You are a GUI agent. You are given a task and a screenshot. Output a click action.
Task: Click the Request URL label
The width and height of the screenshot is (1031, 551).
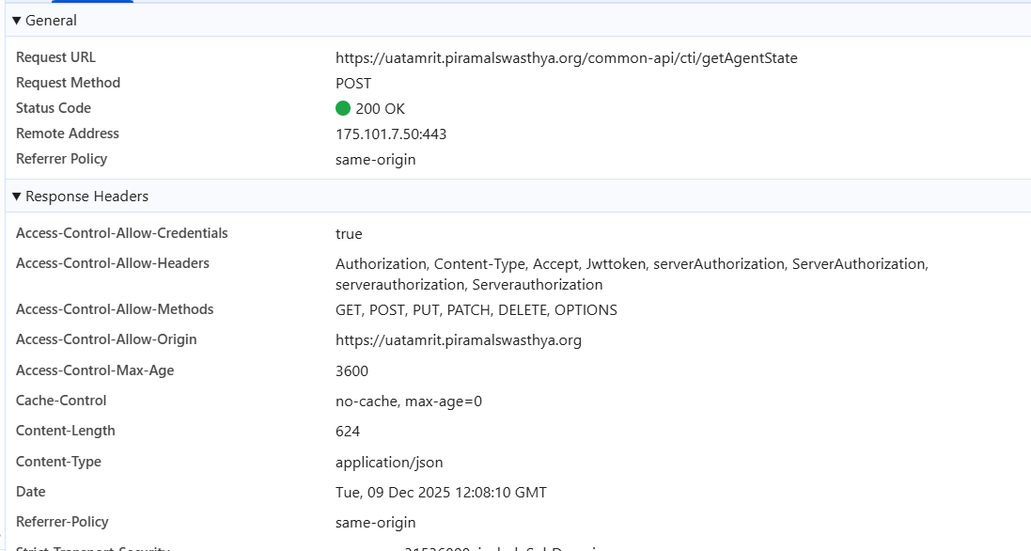(x=55, y=57)
